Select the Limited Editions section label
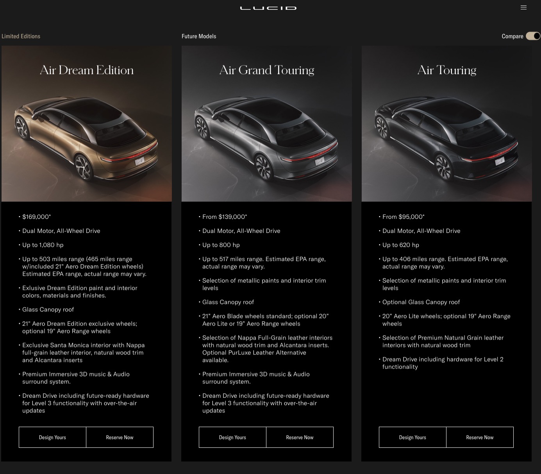The height and width of the screenshot is (474, 541). click(21, 36)
